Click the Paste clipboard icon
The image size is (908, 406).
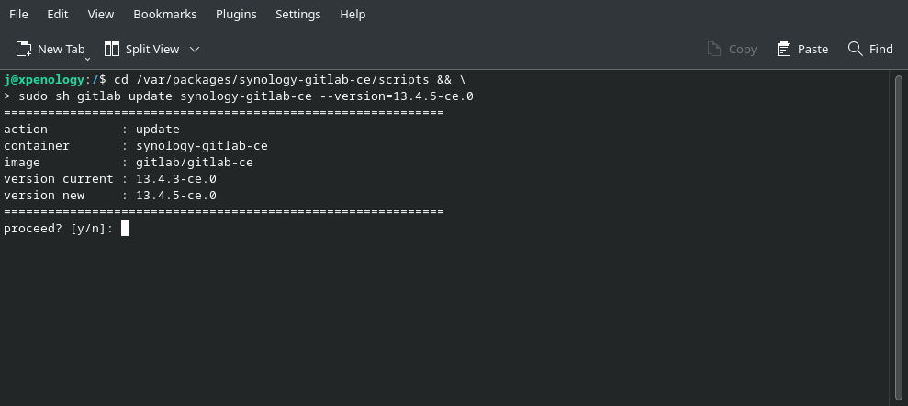pyautogui.click(x=783, y=50)
